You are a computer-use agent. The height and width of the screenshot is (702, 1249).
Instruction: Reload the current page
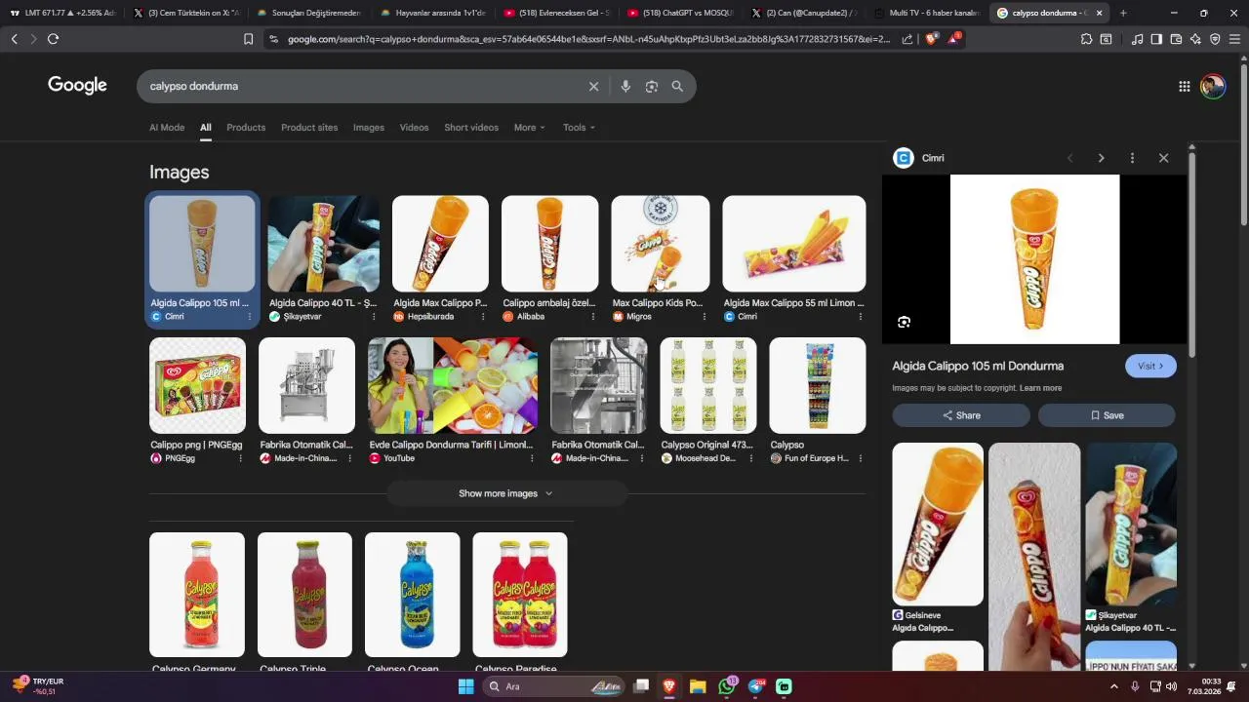click(x=53, y=39)
